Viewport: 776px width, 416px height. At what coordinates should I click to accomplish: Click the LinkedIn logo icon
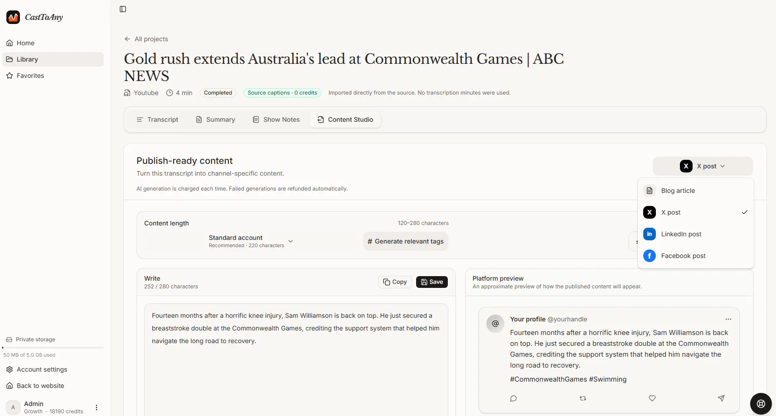coord(650,234)
